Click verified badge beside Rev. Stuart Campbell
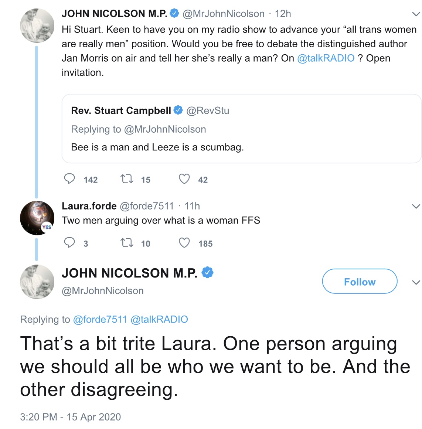Screen dimensions: 422x429 tap(178, 110)
